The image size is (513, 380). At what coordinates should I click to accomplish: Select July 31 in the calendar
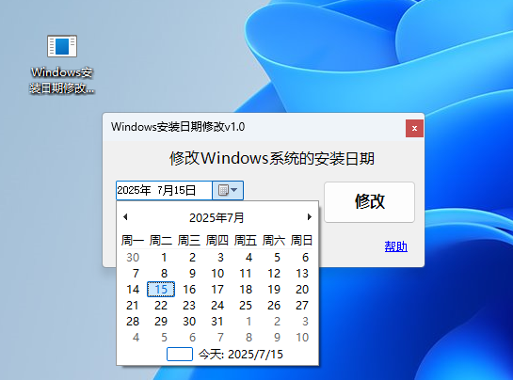click(217, 321)
